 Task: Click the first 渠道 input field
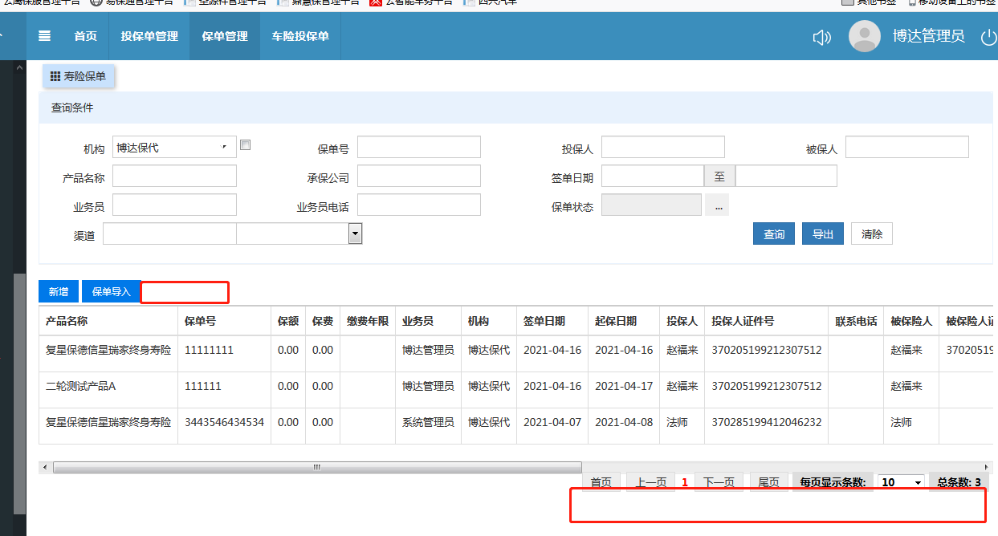(x=169, y=233)
